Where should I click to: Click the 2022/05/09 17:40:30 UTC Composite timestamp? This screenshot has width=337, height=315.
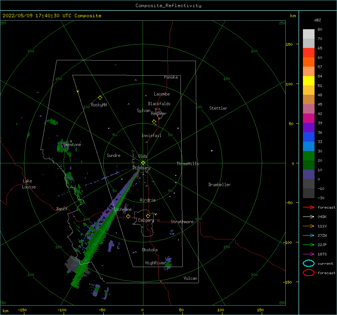(52, 16)
